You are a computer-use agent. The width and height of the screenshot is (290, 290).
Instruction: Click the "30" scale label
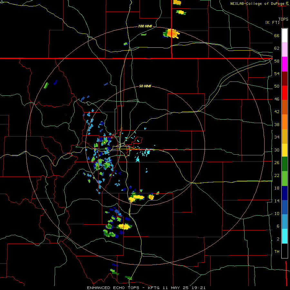click(x=277, y=150)
